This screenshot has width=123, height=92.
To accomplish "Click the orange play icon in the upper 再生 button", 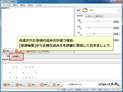I will (4, 51).
